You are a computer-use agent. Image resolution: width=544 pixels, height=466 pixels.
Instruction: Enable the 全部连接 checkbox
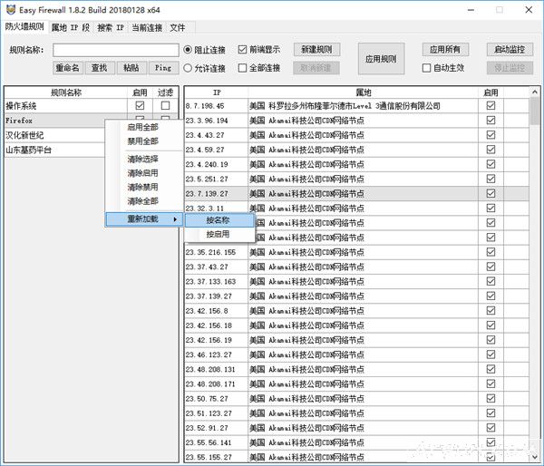(243, 67)
